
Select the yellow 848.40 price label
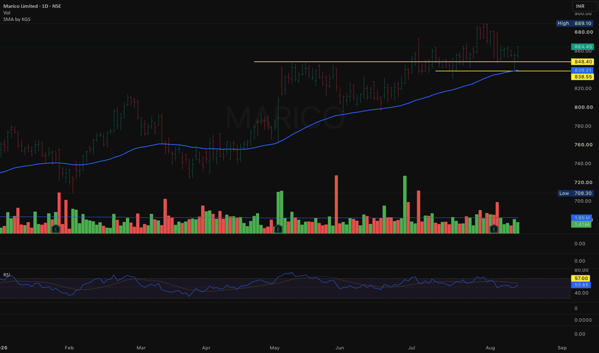click(x=582, y=62)
